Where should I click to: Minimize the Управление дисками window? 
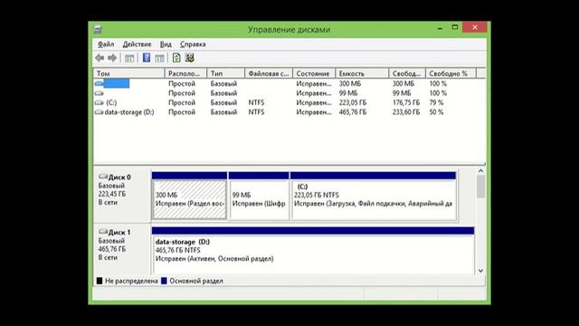440,28
